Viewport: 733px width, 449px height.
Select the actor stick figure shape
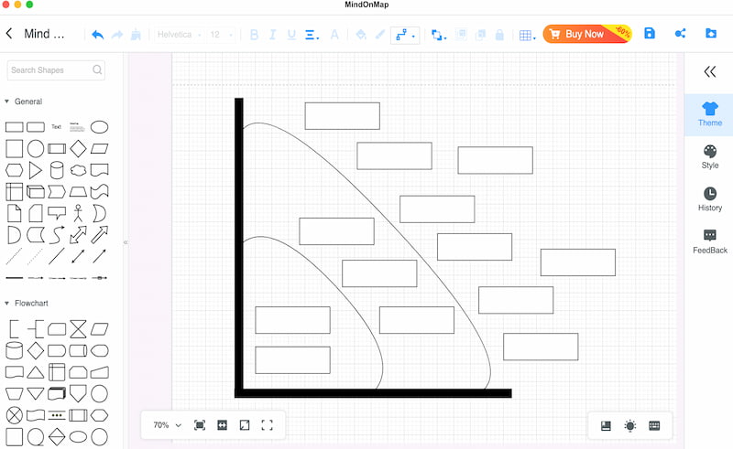tap(78, 213)
